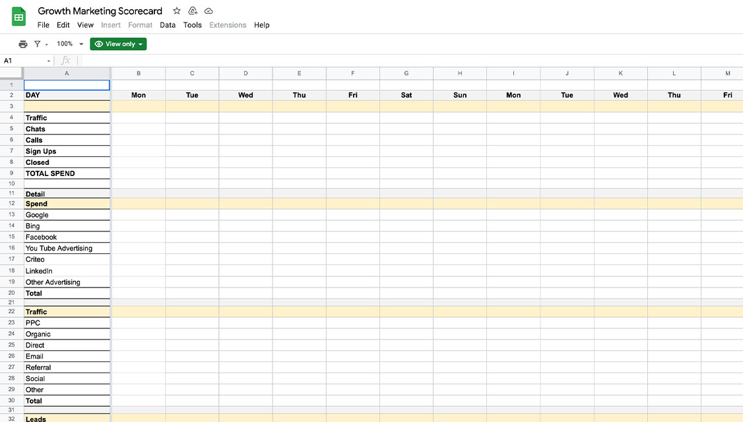
Task: Click the Sat header cell in column G
Action: [406, 95]
